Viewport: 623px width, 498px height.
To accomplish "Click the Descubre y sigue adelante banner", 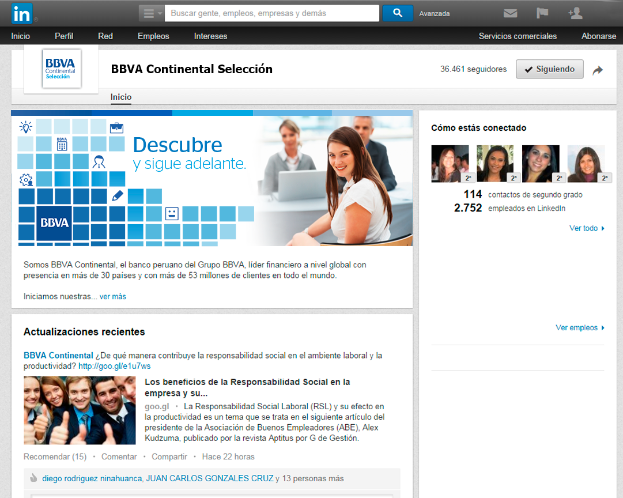I will 212,178.
